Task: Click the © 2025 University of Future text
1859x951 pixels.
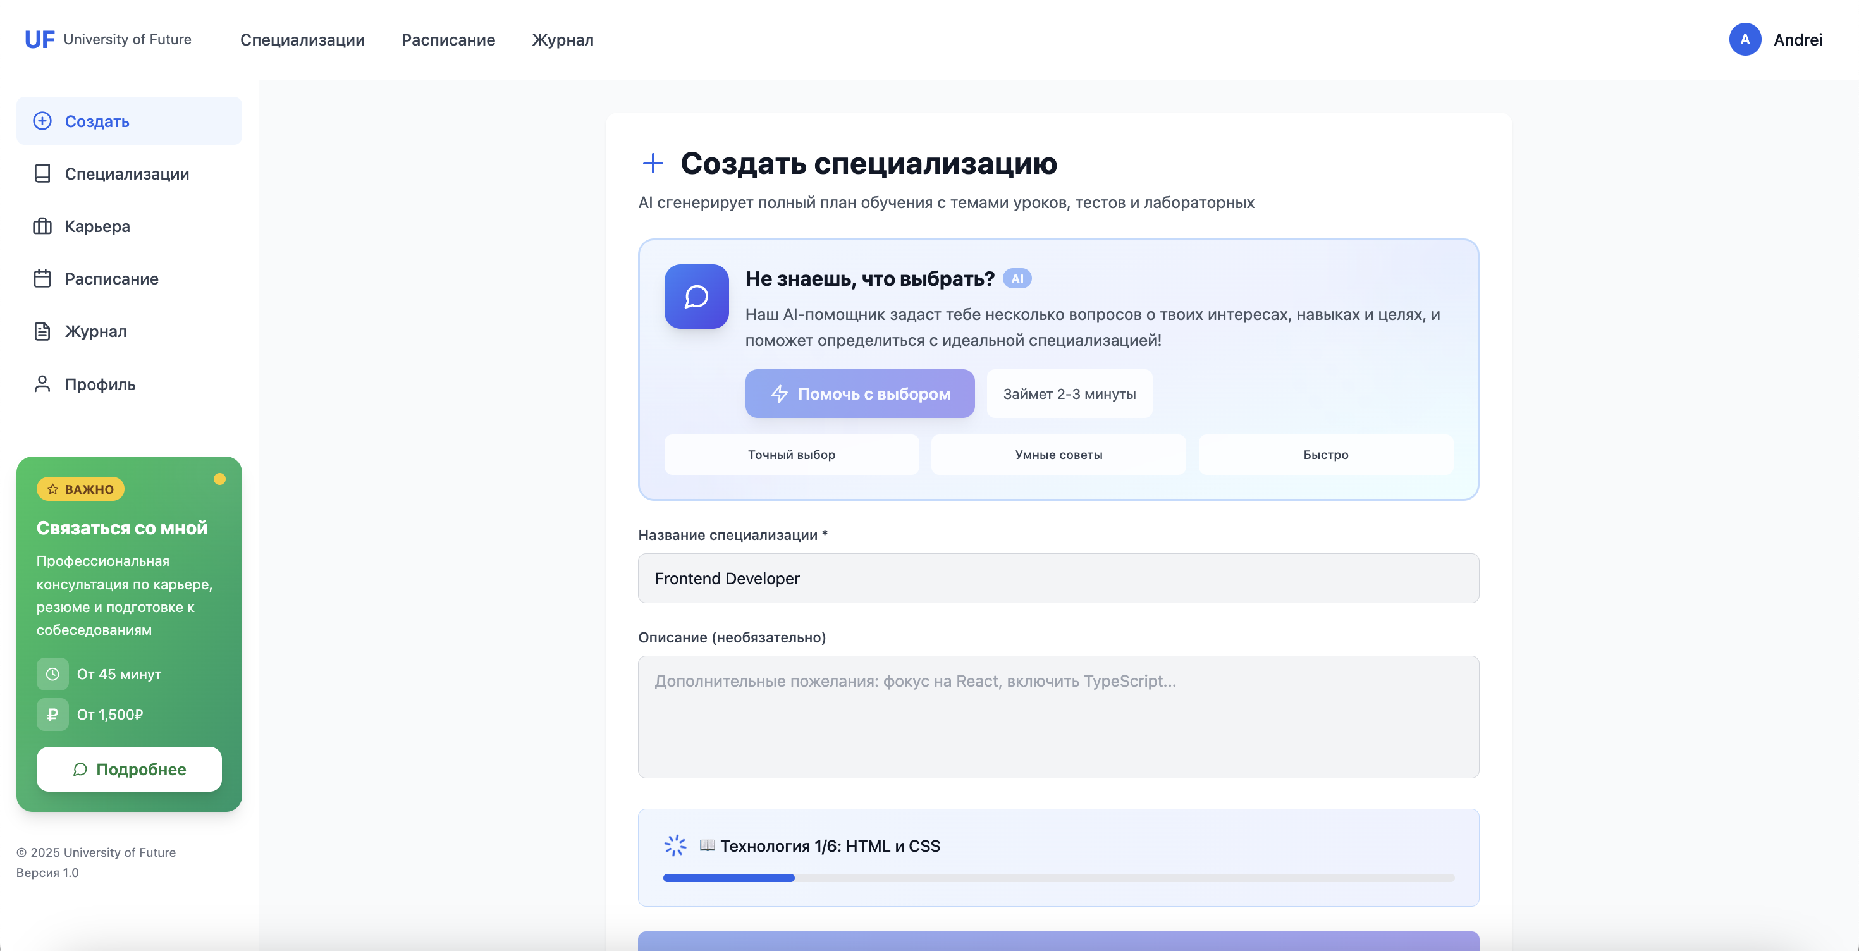Action: tap(96, 852)
